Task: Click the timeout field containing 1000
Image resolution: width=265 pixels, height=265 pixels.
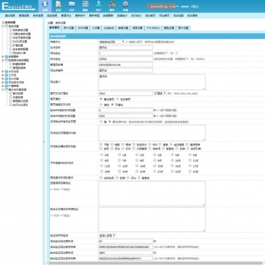Action: tap(126, 116)
